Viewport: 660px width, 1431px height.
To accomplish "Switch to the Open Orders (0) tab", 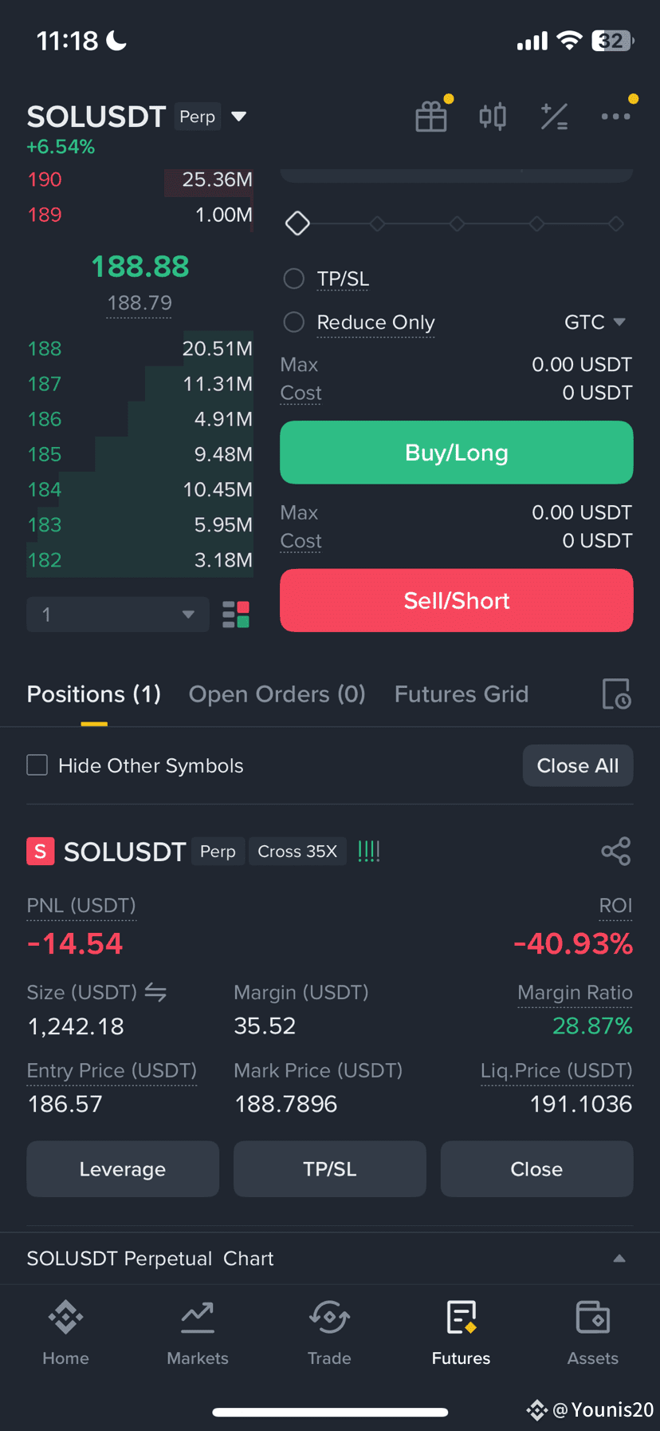I will tap(277, 694).
